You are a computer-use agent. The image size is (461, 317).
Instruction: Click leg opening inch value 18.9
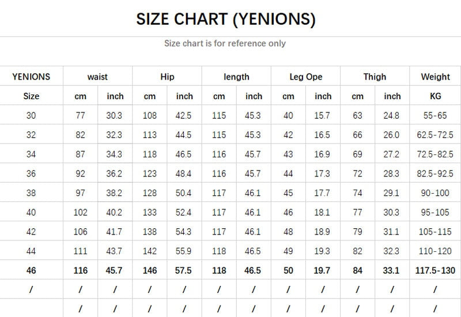pos(322,232)
